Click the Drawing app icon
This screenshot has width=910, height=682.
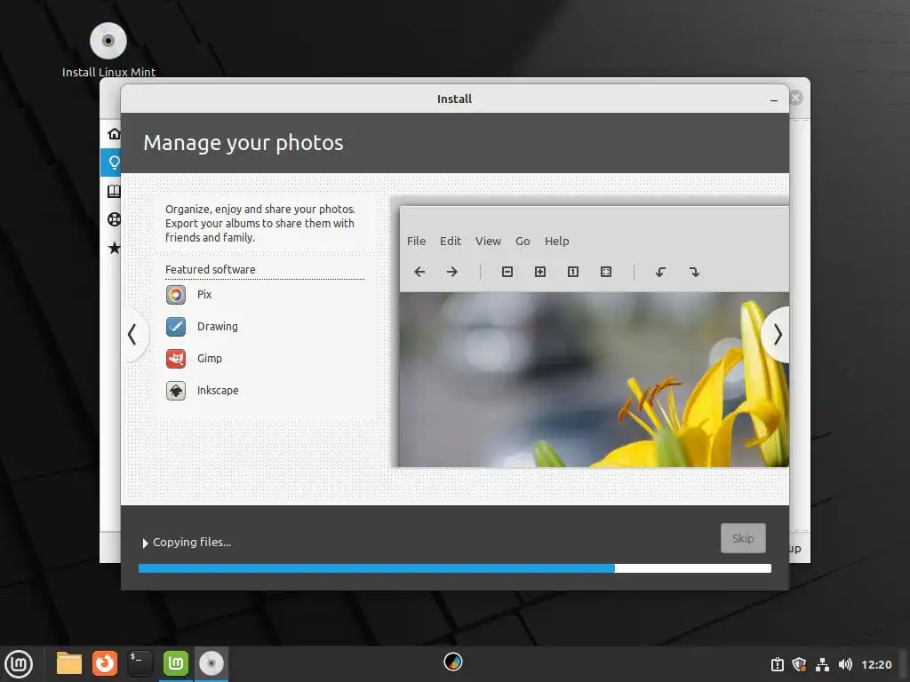coord(176,327)
